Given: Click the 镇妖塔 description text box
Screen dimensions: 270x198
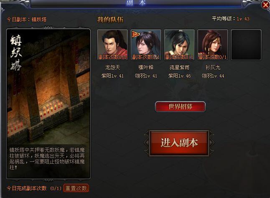Looking at the screenshot, I should pos(47,158).
